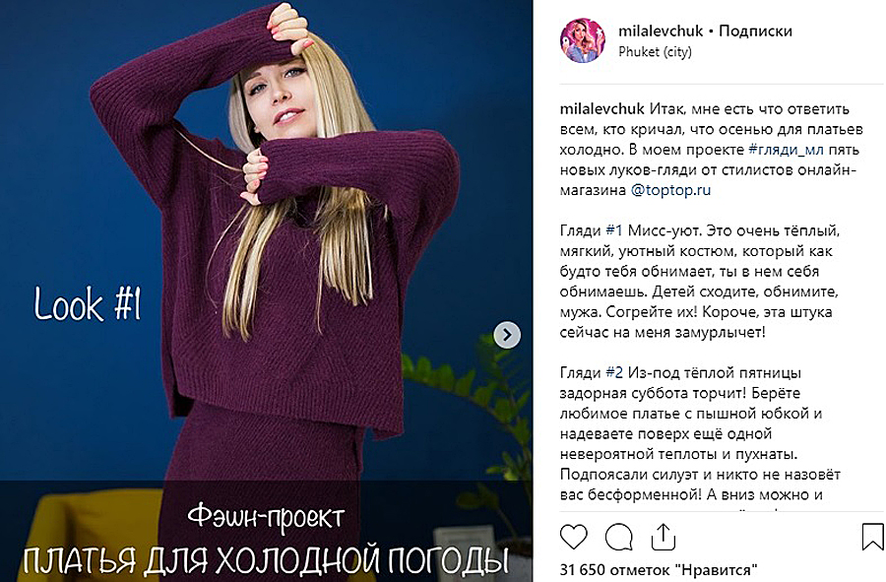Screen dimensions: 886x582
Task: Open comments with speech bubble icon
Action: [619, 538]
